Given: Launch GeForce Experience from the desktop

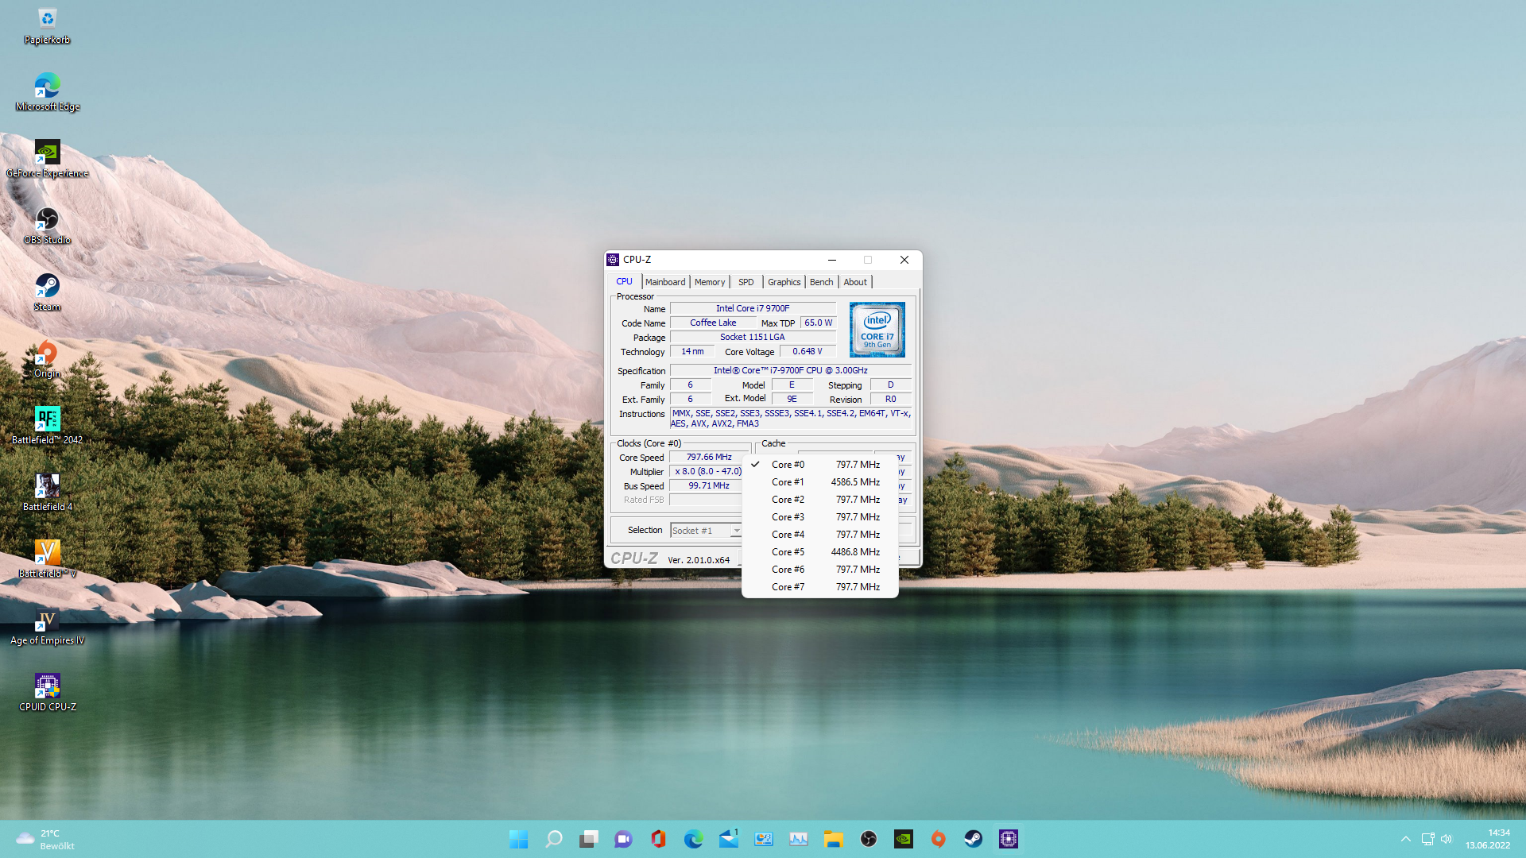Looking at the screenshot, I should click(47, 158).
